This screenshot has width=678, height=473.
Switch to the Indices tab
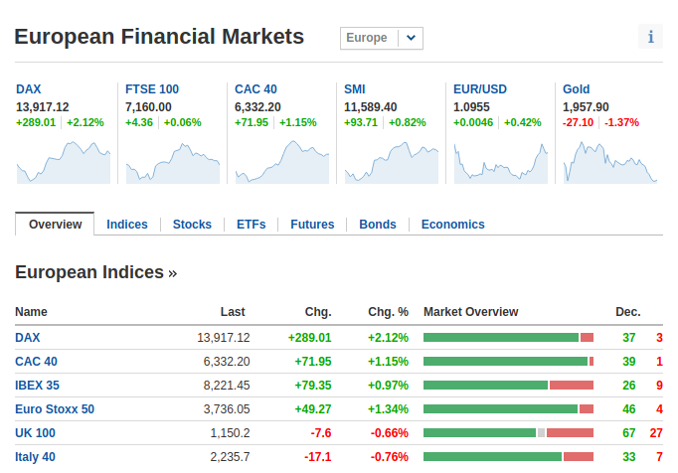tap(127, 225)
